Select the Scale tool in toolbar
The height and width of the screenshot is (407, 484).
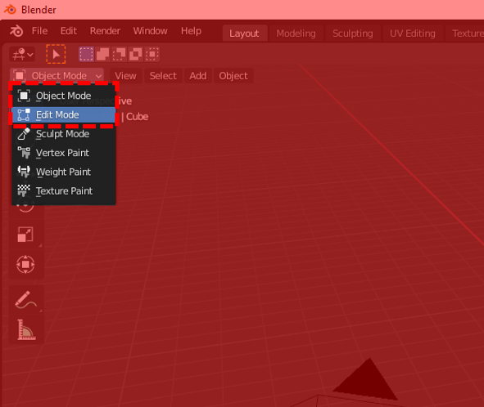pyautogui.click(x=25, y=235)
